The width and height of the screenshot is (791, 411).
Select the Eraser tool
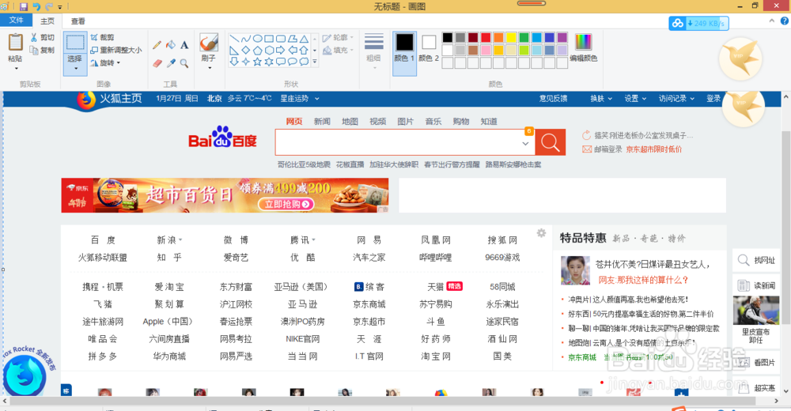click(157, 63)
